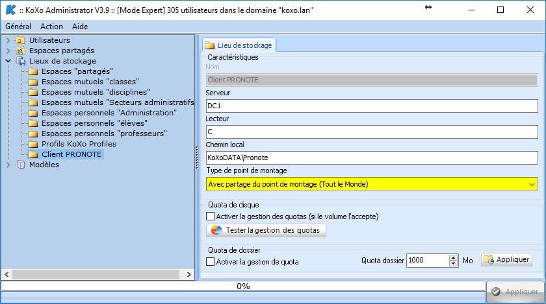The height and width of the screenshot is (304, 546).
Task: Click folder icon for Client PRONOTE
Action: [x=33, y=155]
